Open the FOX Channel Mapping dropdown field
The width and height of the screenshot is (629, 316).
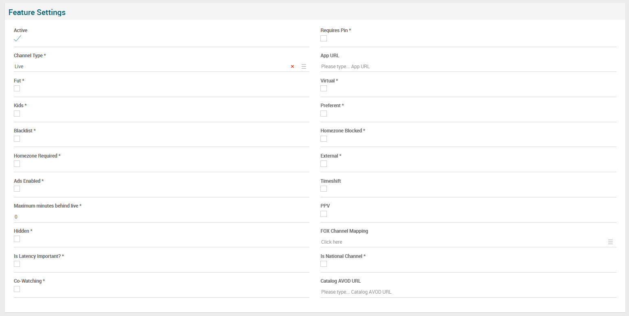(x=460, y=242)
